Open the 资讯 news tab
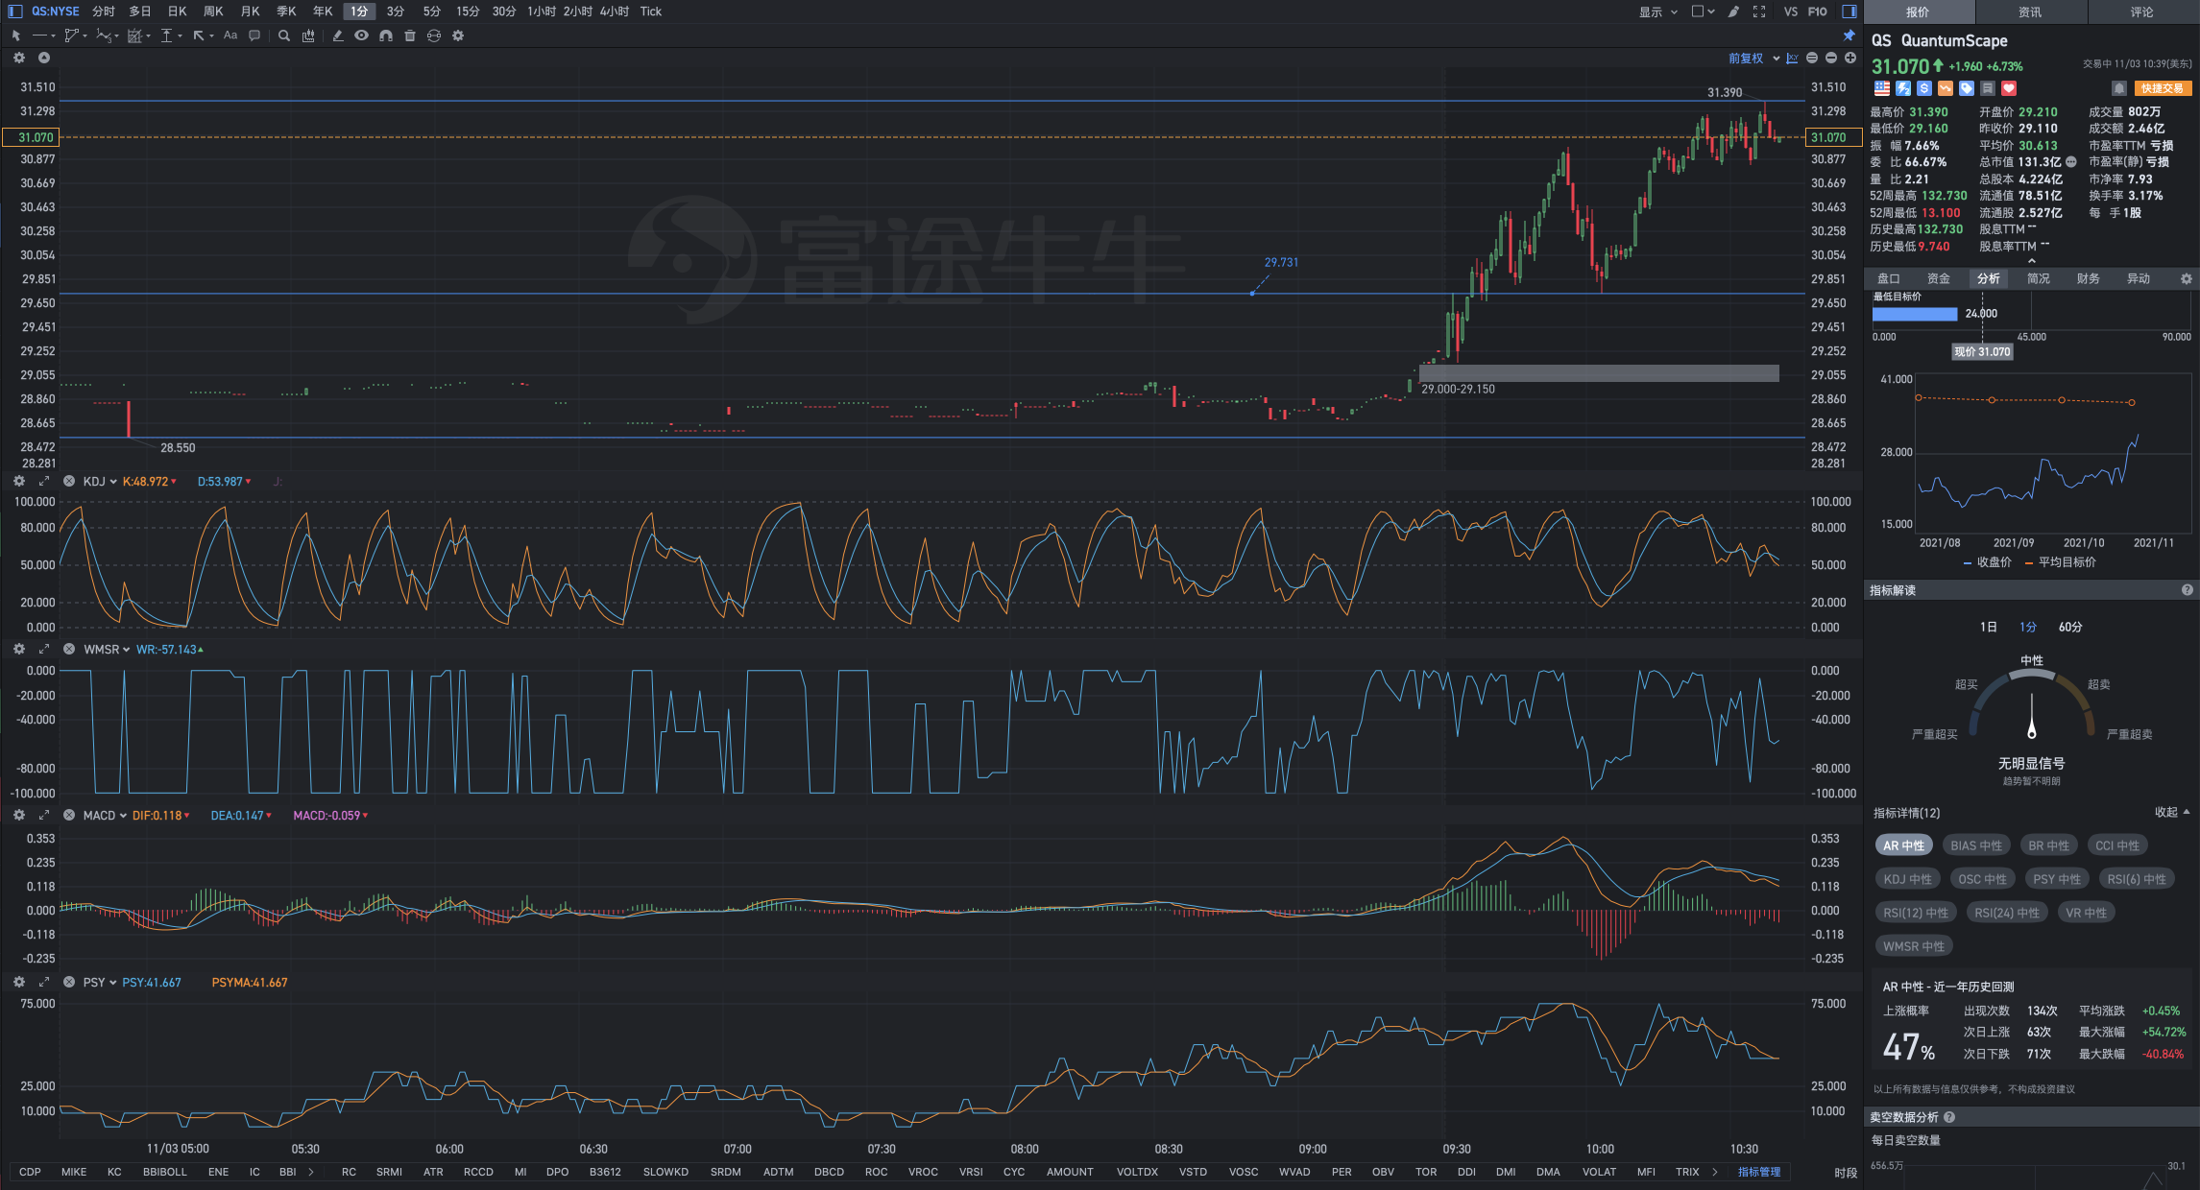Screen dimensions: 2200x1190 click(2030, 12)
